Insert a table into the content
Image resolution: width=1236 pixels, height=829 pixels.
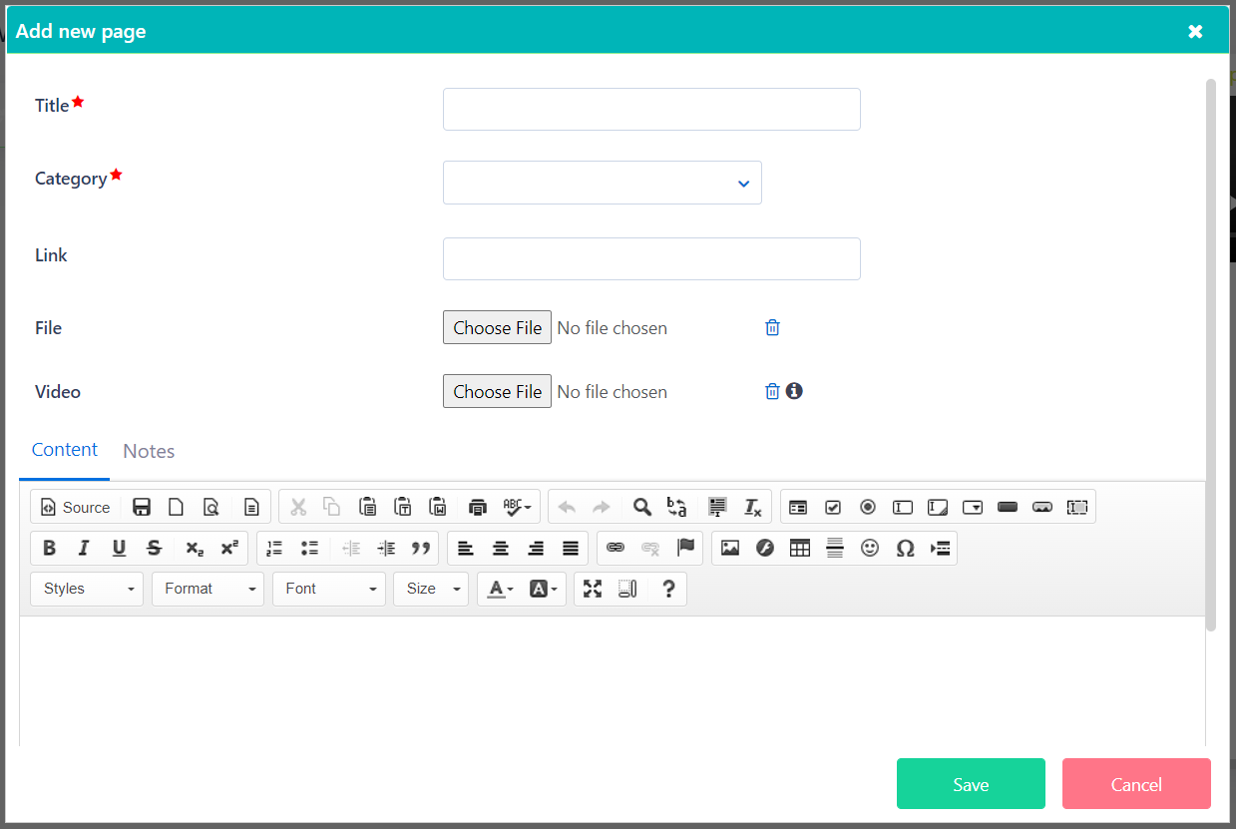click(x=800, y=548)
